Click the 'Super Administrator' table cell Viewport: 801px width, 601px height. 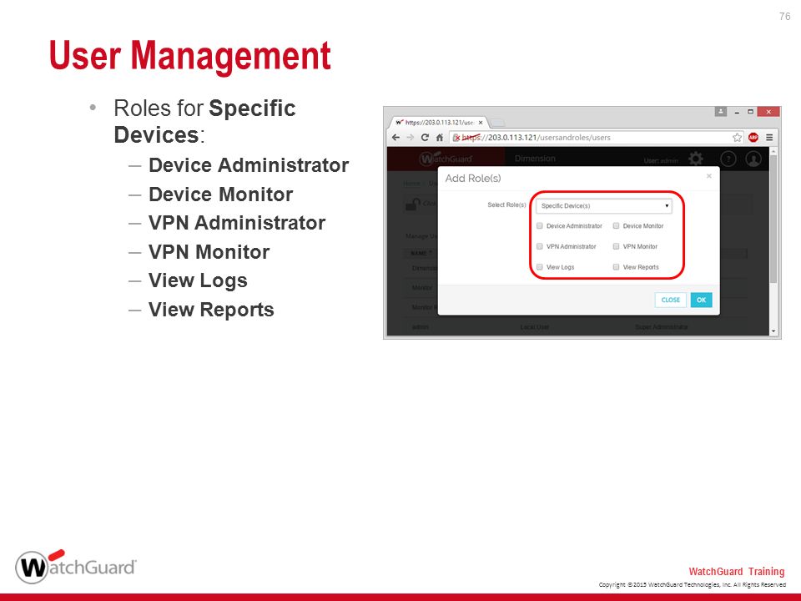tap(661, 326)
